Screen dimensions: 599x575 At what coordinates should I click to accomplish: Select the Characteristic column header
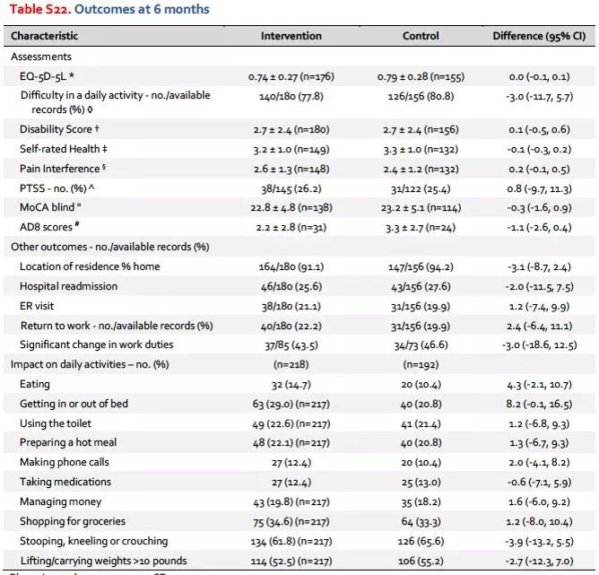(x=44, y=36)
